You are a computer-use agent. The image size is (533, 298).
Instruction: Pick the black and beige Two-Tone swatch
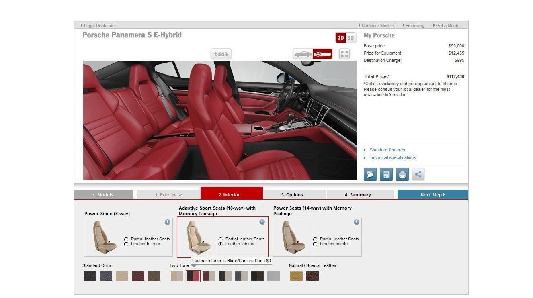pos(225,276)
